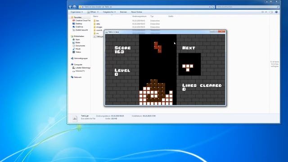
Task: Open the Apps library
Action: 76,39
